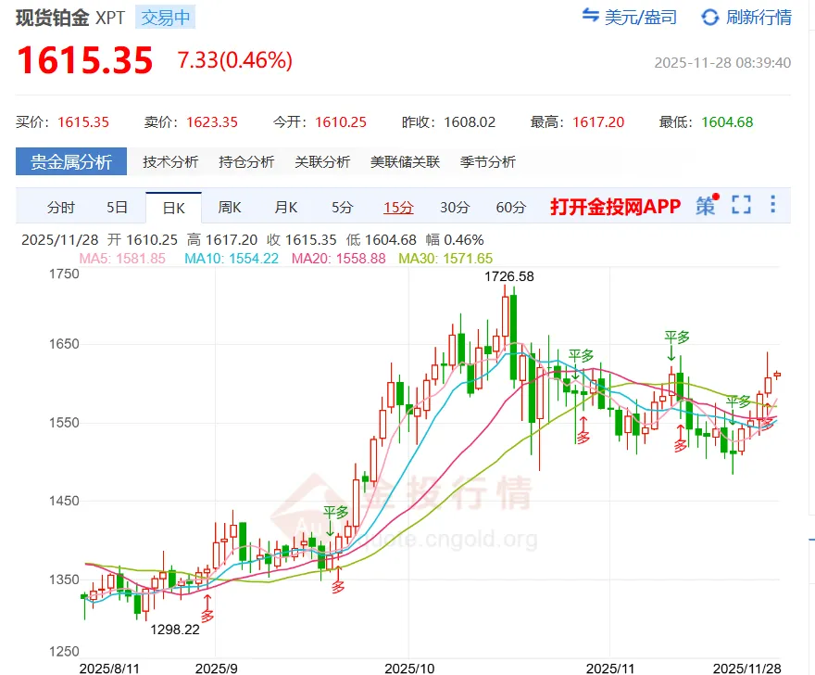Viewport: 815px width, 675px height.
Task: Click the 2025/8/11 axis label
Action: coord(109,669)
